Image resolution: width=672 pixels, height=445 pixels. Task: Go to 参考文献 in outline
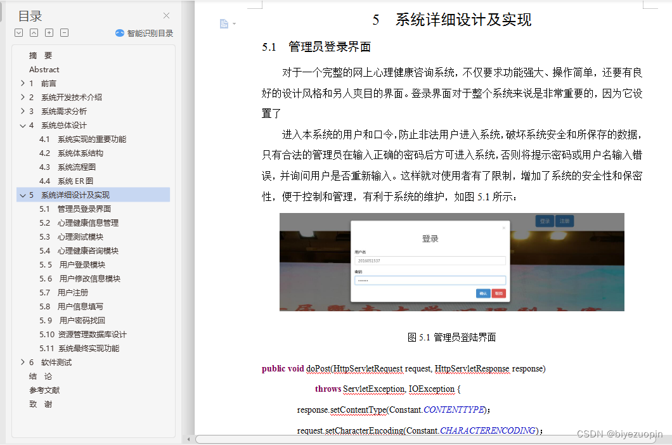44,390
